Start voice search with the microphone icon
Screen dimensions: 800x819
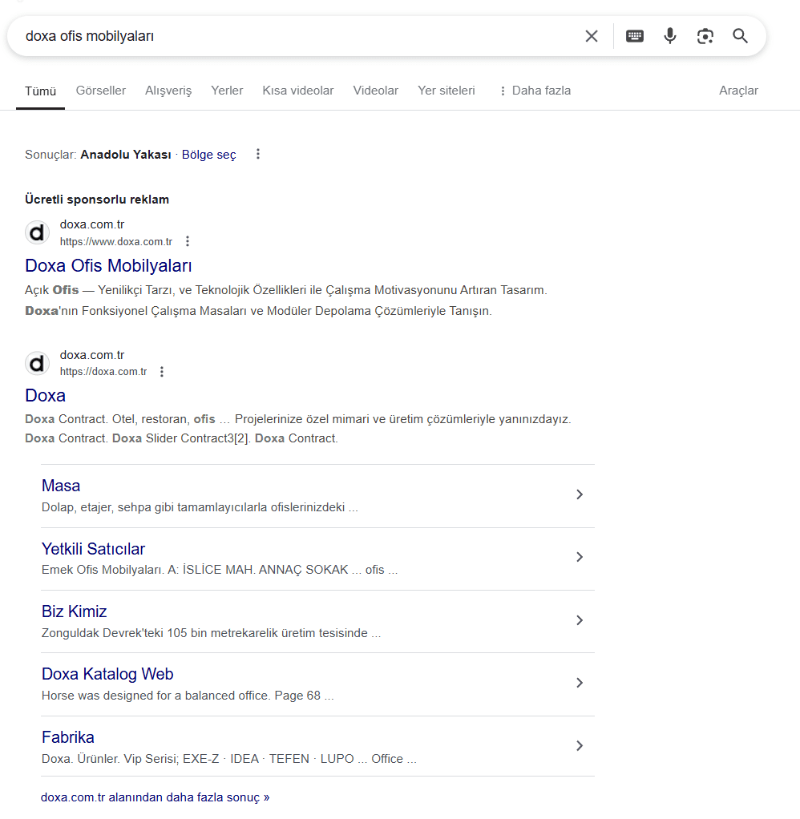pos(670,36)
